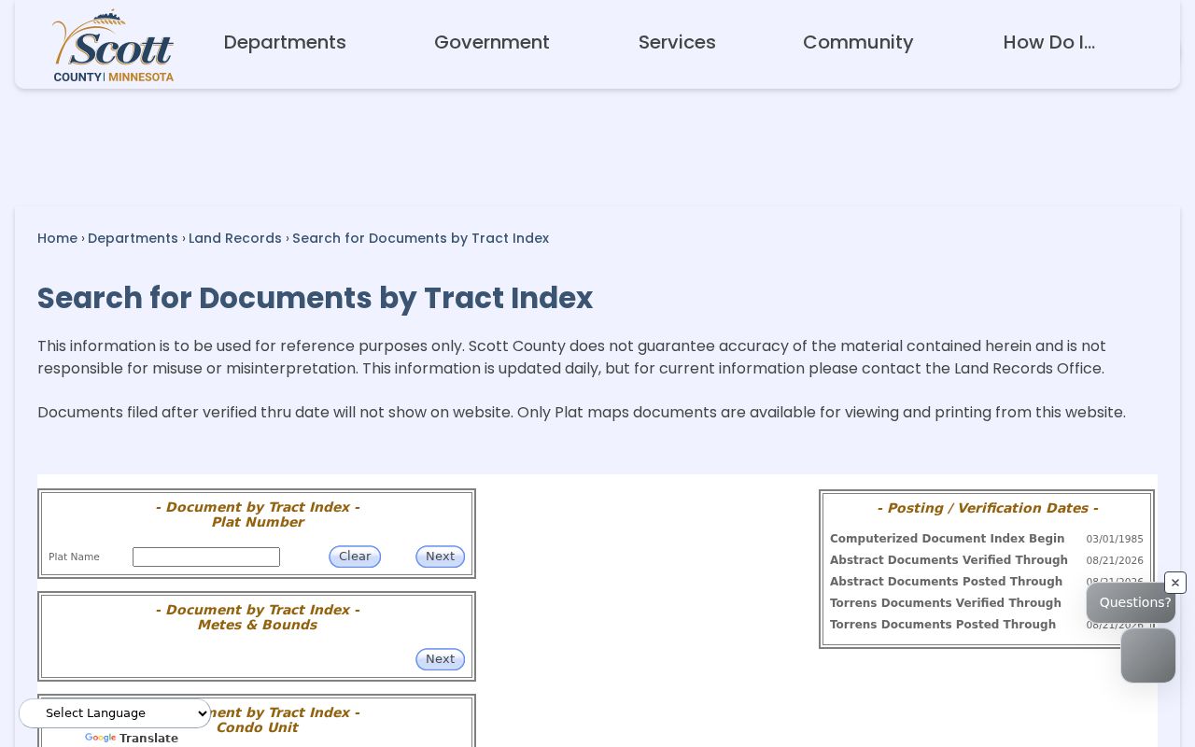1195x747 pixels.
Task: Open the Questions? chat bubble
Action: 1131,603
